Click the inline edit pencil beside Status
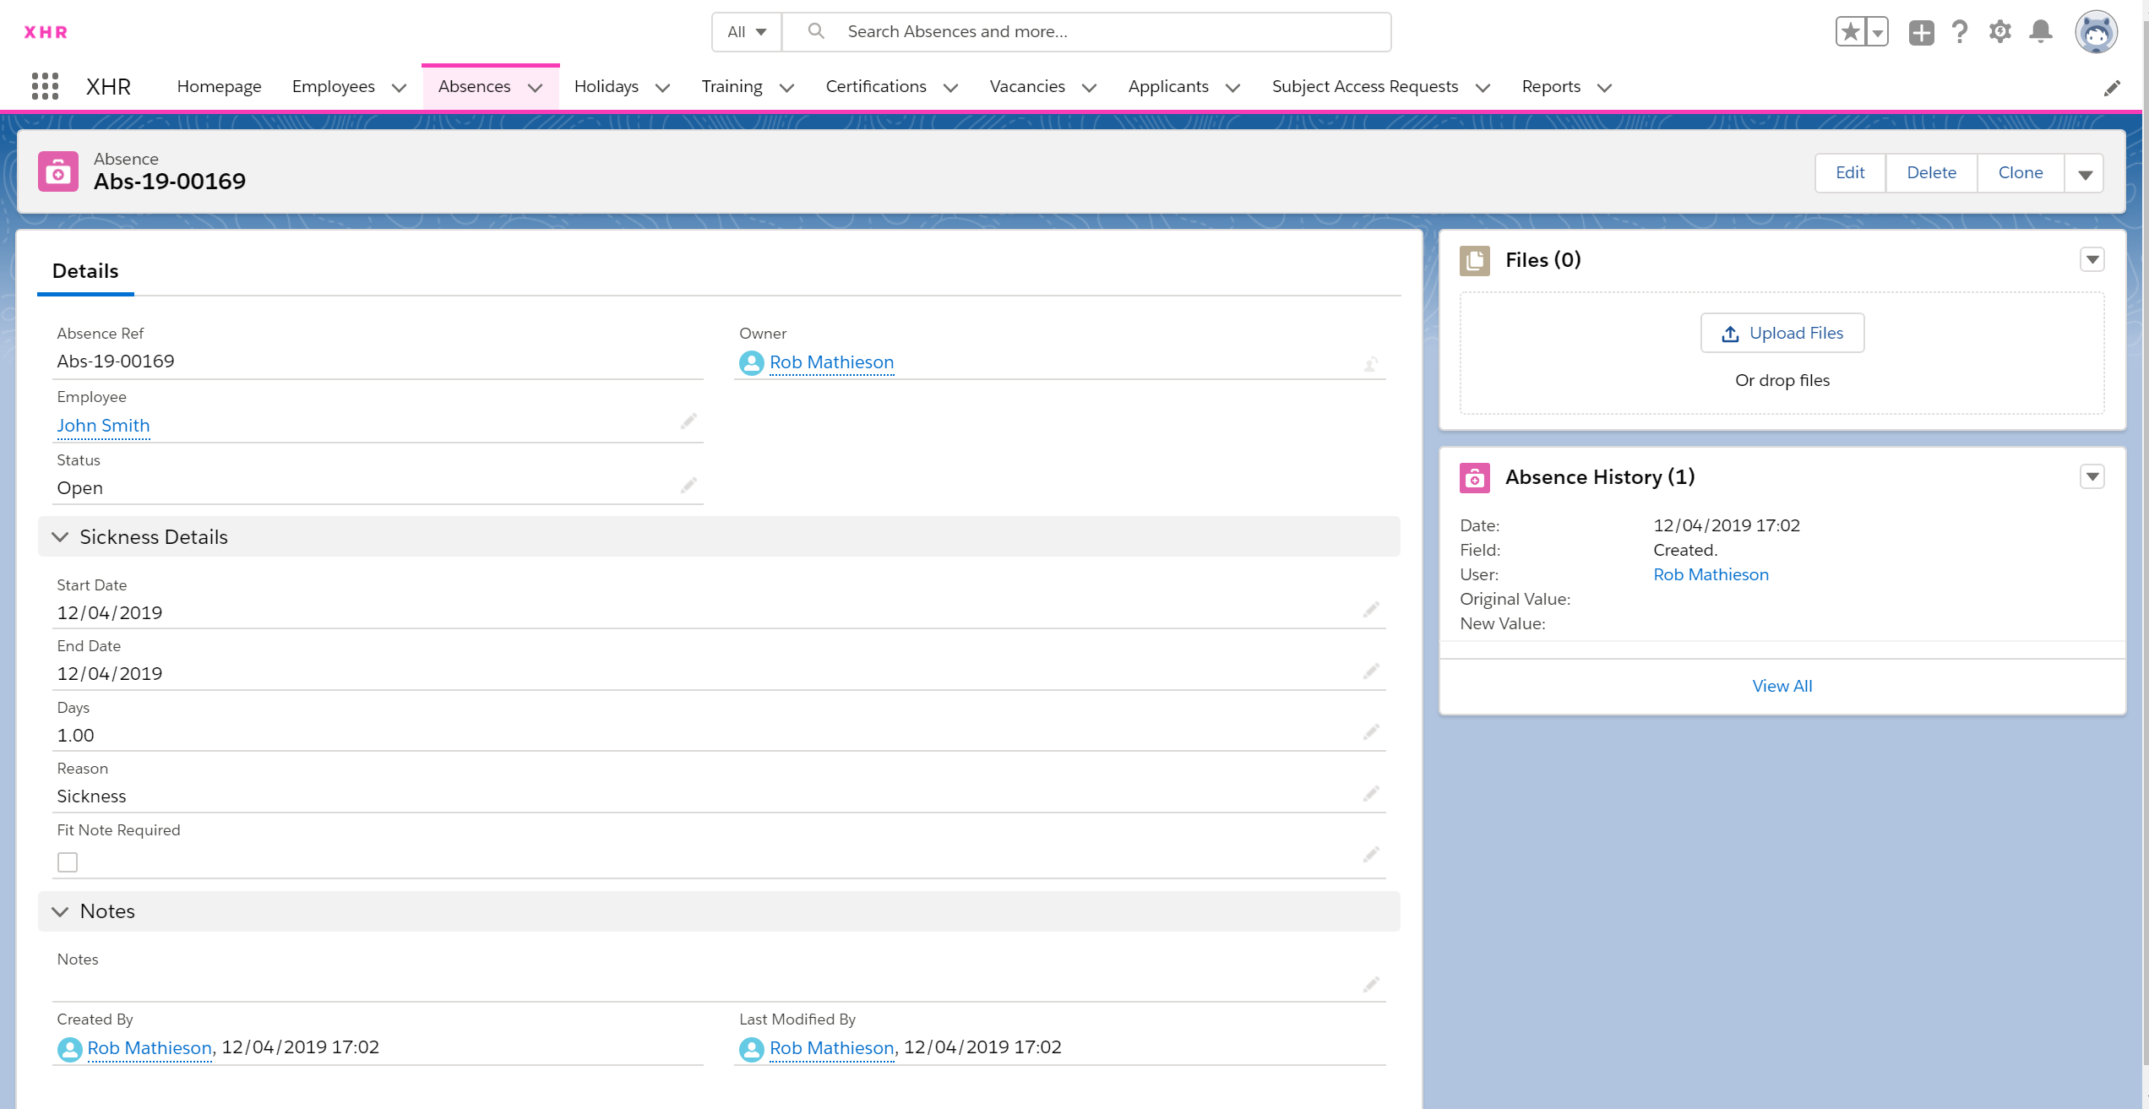The height and width of the screenshot is (1109, 2149). pos(688,485)
